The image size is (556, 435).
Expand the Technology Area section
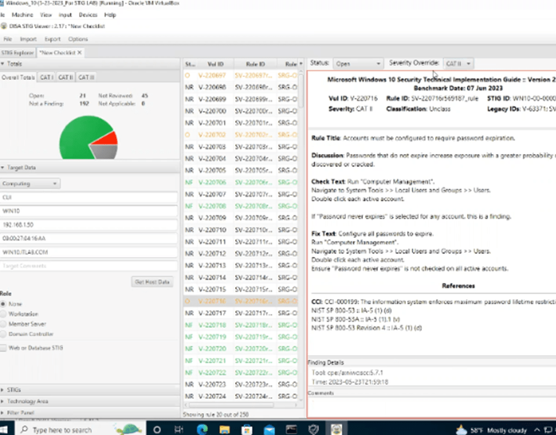[28, 401]
